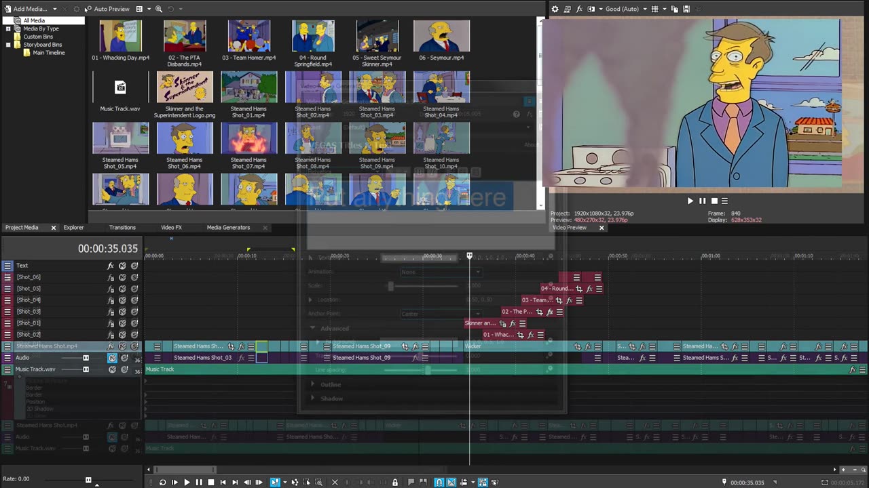Open event FX on the Music Track clip
The image size is (869, 488).
pos(853,369)
